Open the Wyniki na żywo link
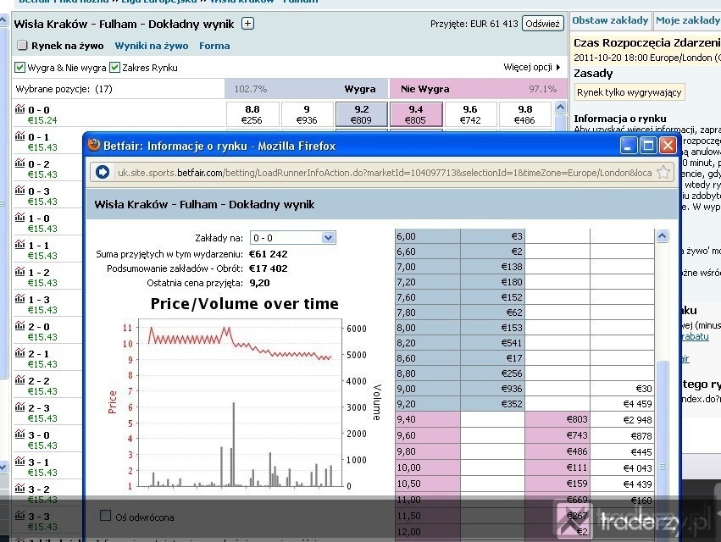The image size is (721, 542). coord(152,46)
